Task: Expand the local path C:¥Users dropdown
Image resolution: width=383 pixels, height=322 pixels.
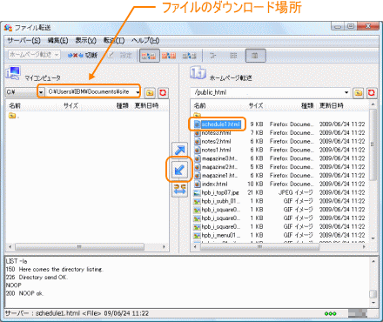Action: pyautogui.click(x=138, y=92)
